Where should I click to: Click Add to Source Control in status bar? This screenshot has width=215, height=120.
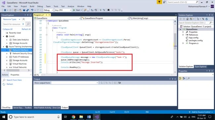coord(201,112)
